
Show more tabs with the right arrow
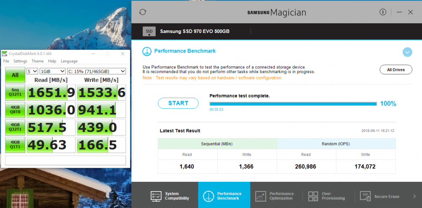[414, 197]
